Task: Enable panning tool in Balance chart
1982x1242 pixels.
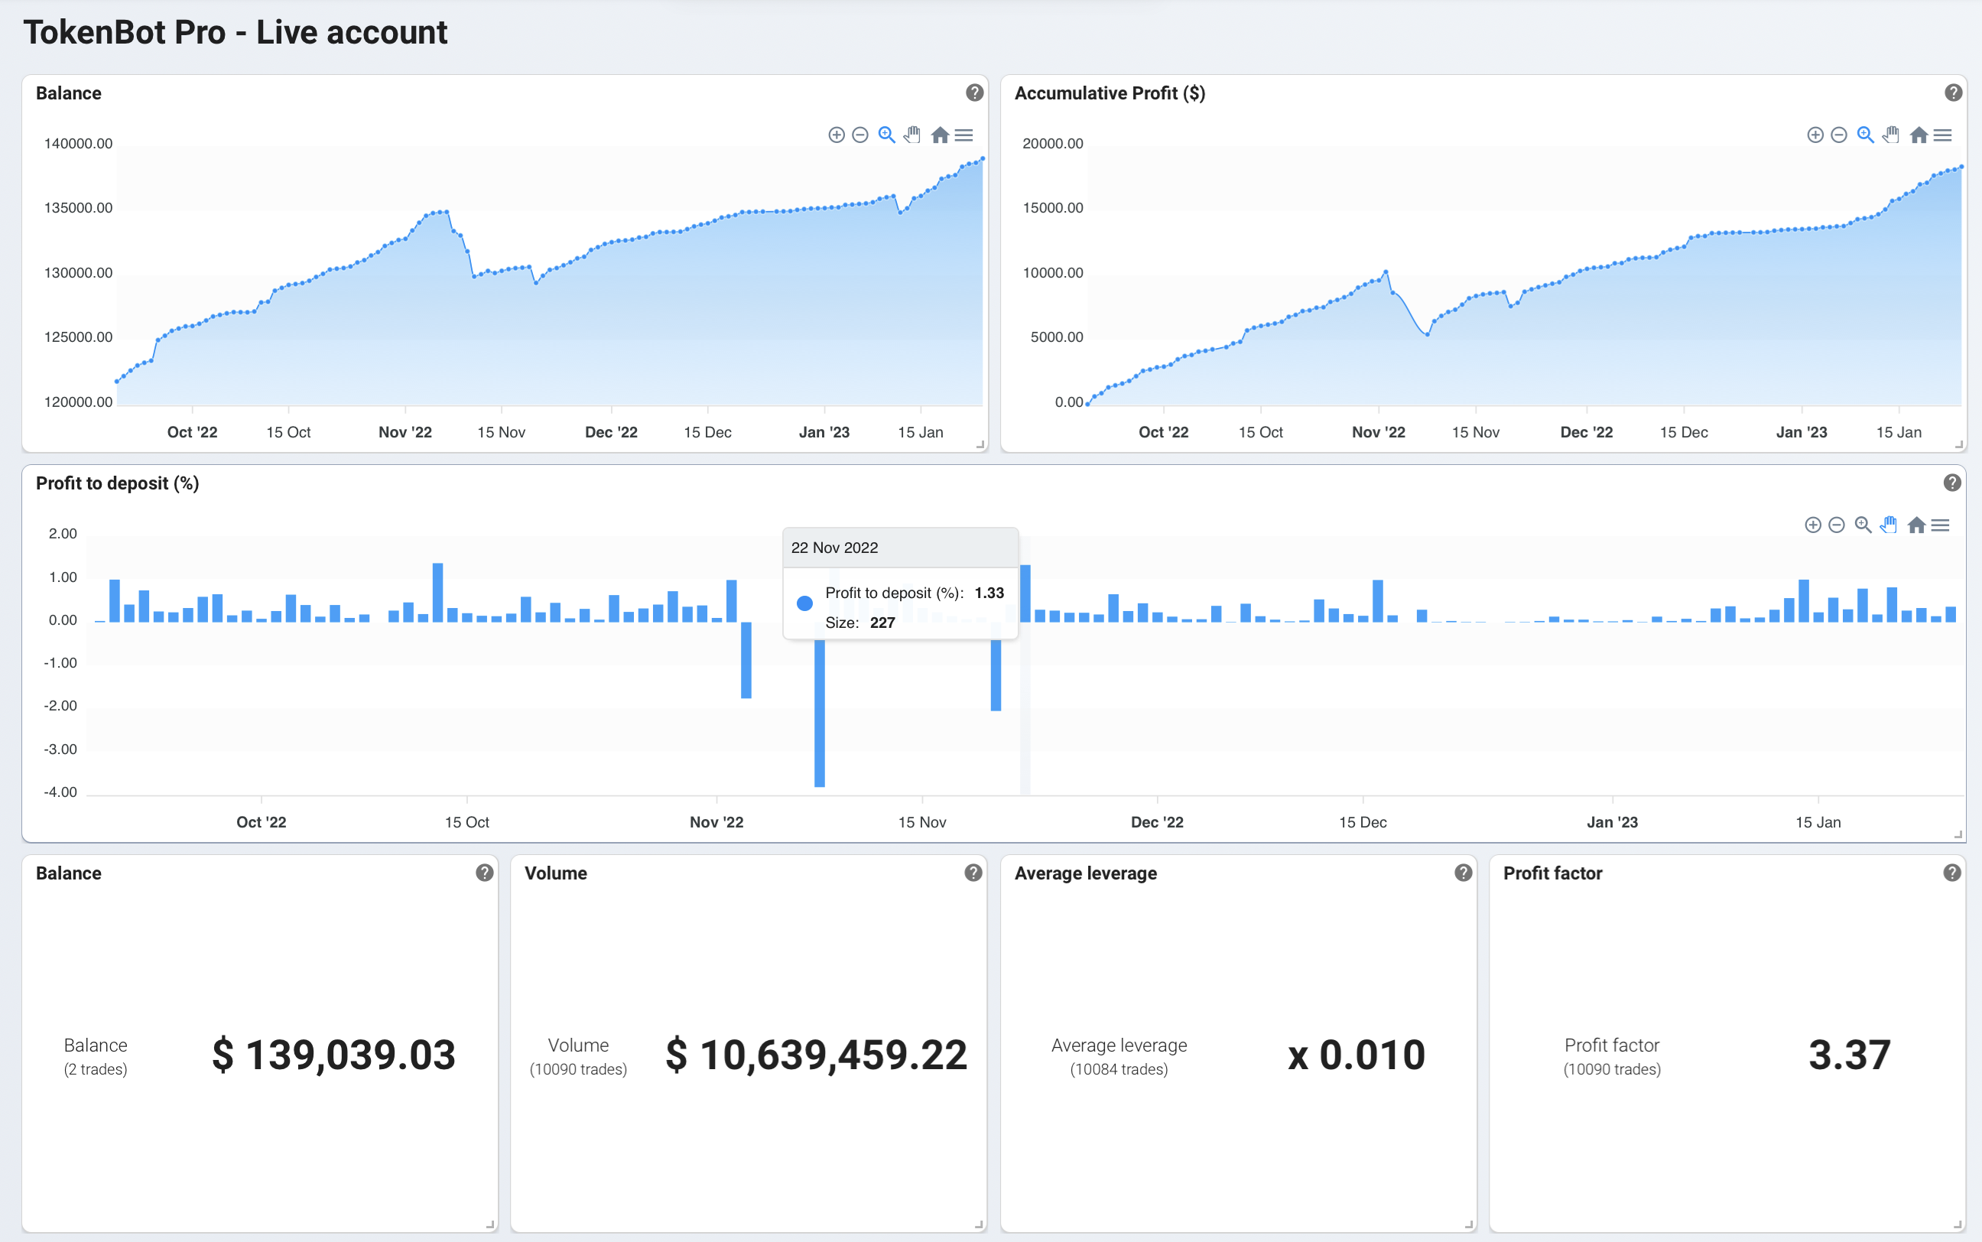Action: (912, 135)
